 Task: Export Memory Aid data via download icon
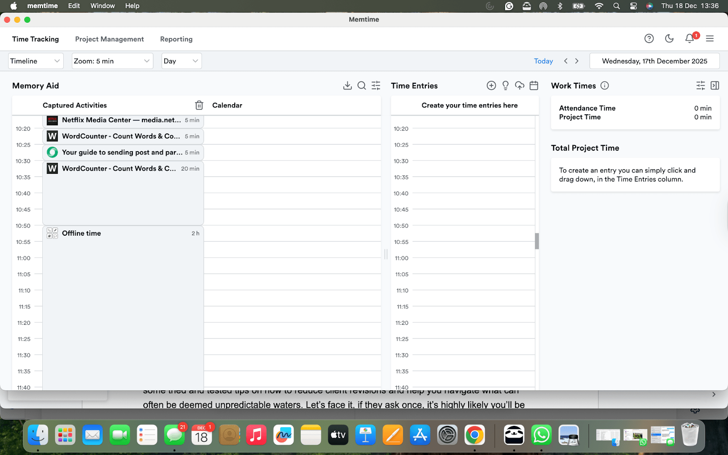click(348, 86)
